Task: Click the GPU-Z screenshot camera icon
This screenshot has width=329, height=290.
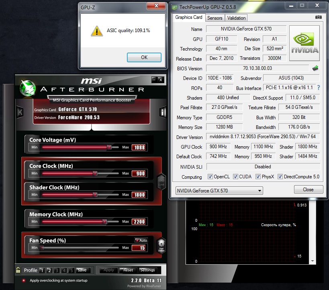Action: (318, 17)
